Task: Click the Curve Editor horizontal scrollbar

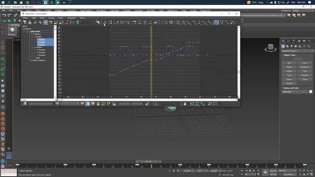Action: [148, 100]
